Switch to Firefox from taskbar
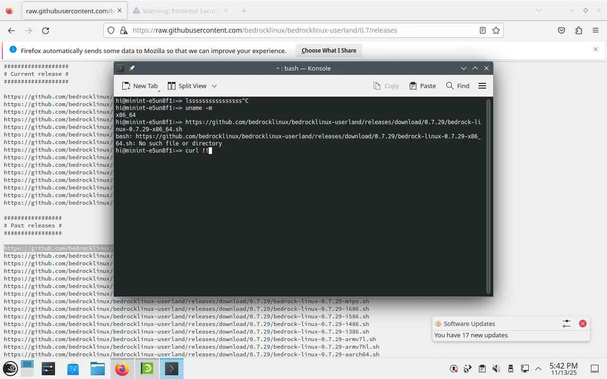Image resolution: width=607 pixels, height=379 pixels. (122, 369)
